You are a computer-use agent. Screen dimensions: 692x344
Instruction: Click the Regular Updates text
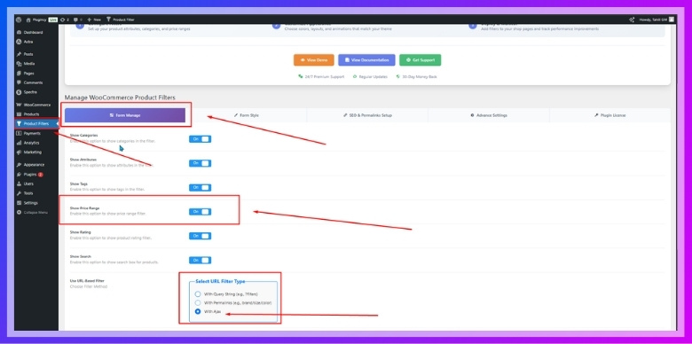(373, 77)
